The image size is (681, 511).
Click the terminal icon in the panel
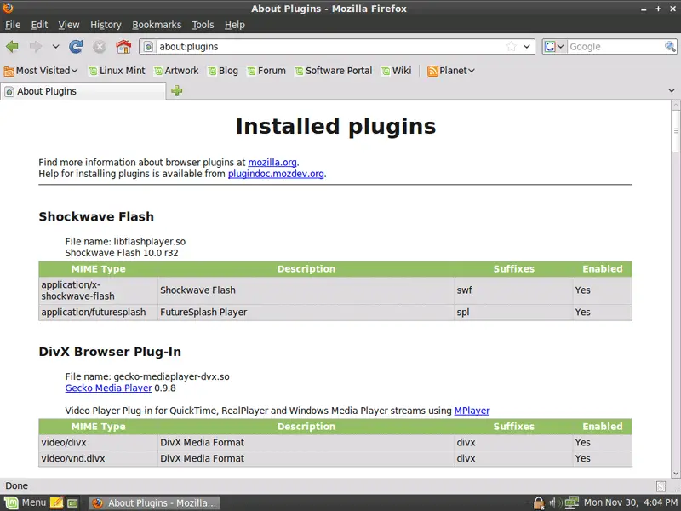click(x=72, y=503)
